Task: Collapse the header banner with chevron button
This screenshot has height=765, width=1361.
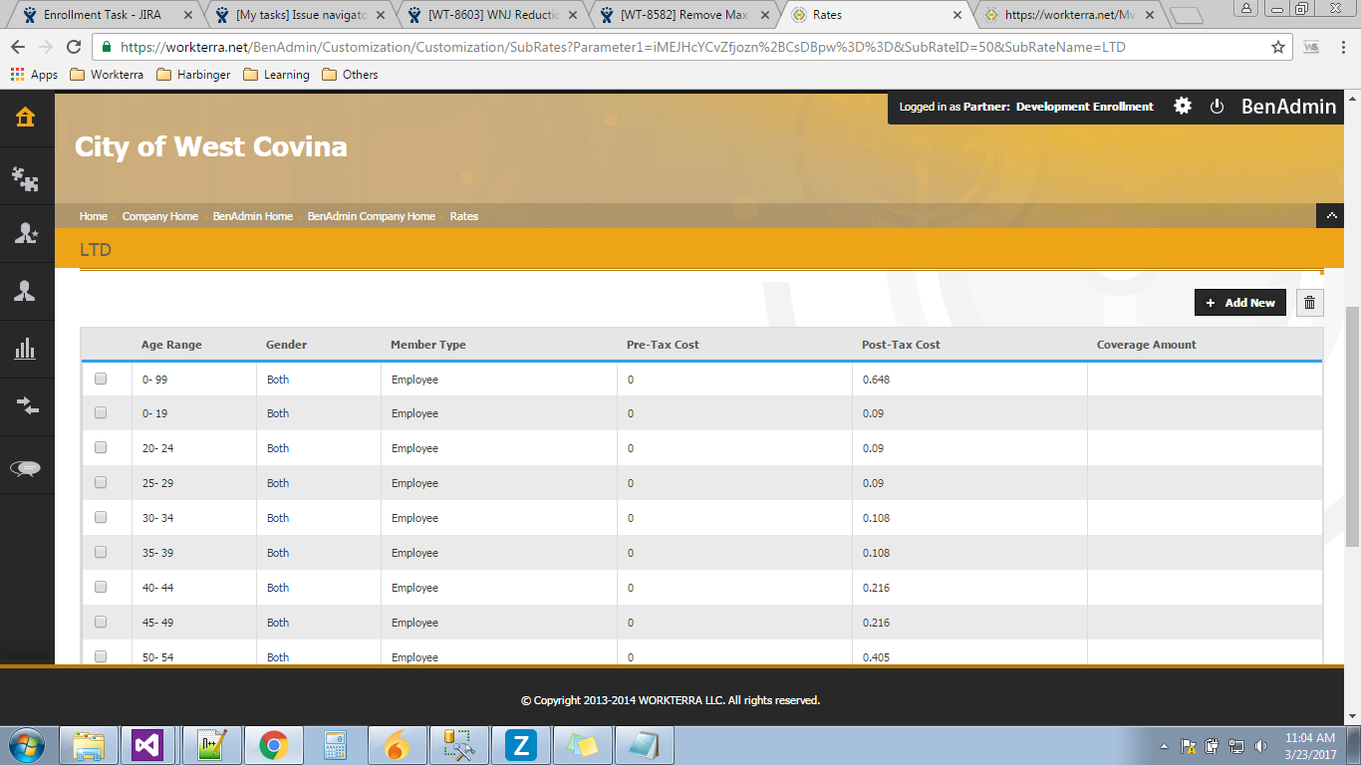Action: click(1331, 215)
